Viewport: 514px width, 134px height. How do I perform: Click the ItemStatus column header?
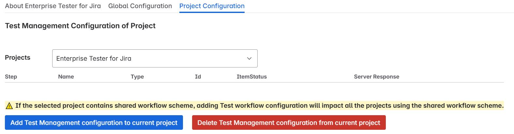tap(252, 77)
